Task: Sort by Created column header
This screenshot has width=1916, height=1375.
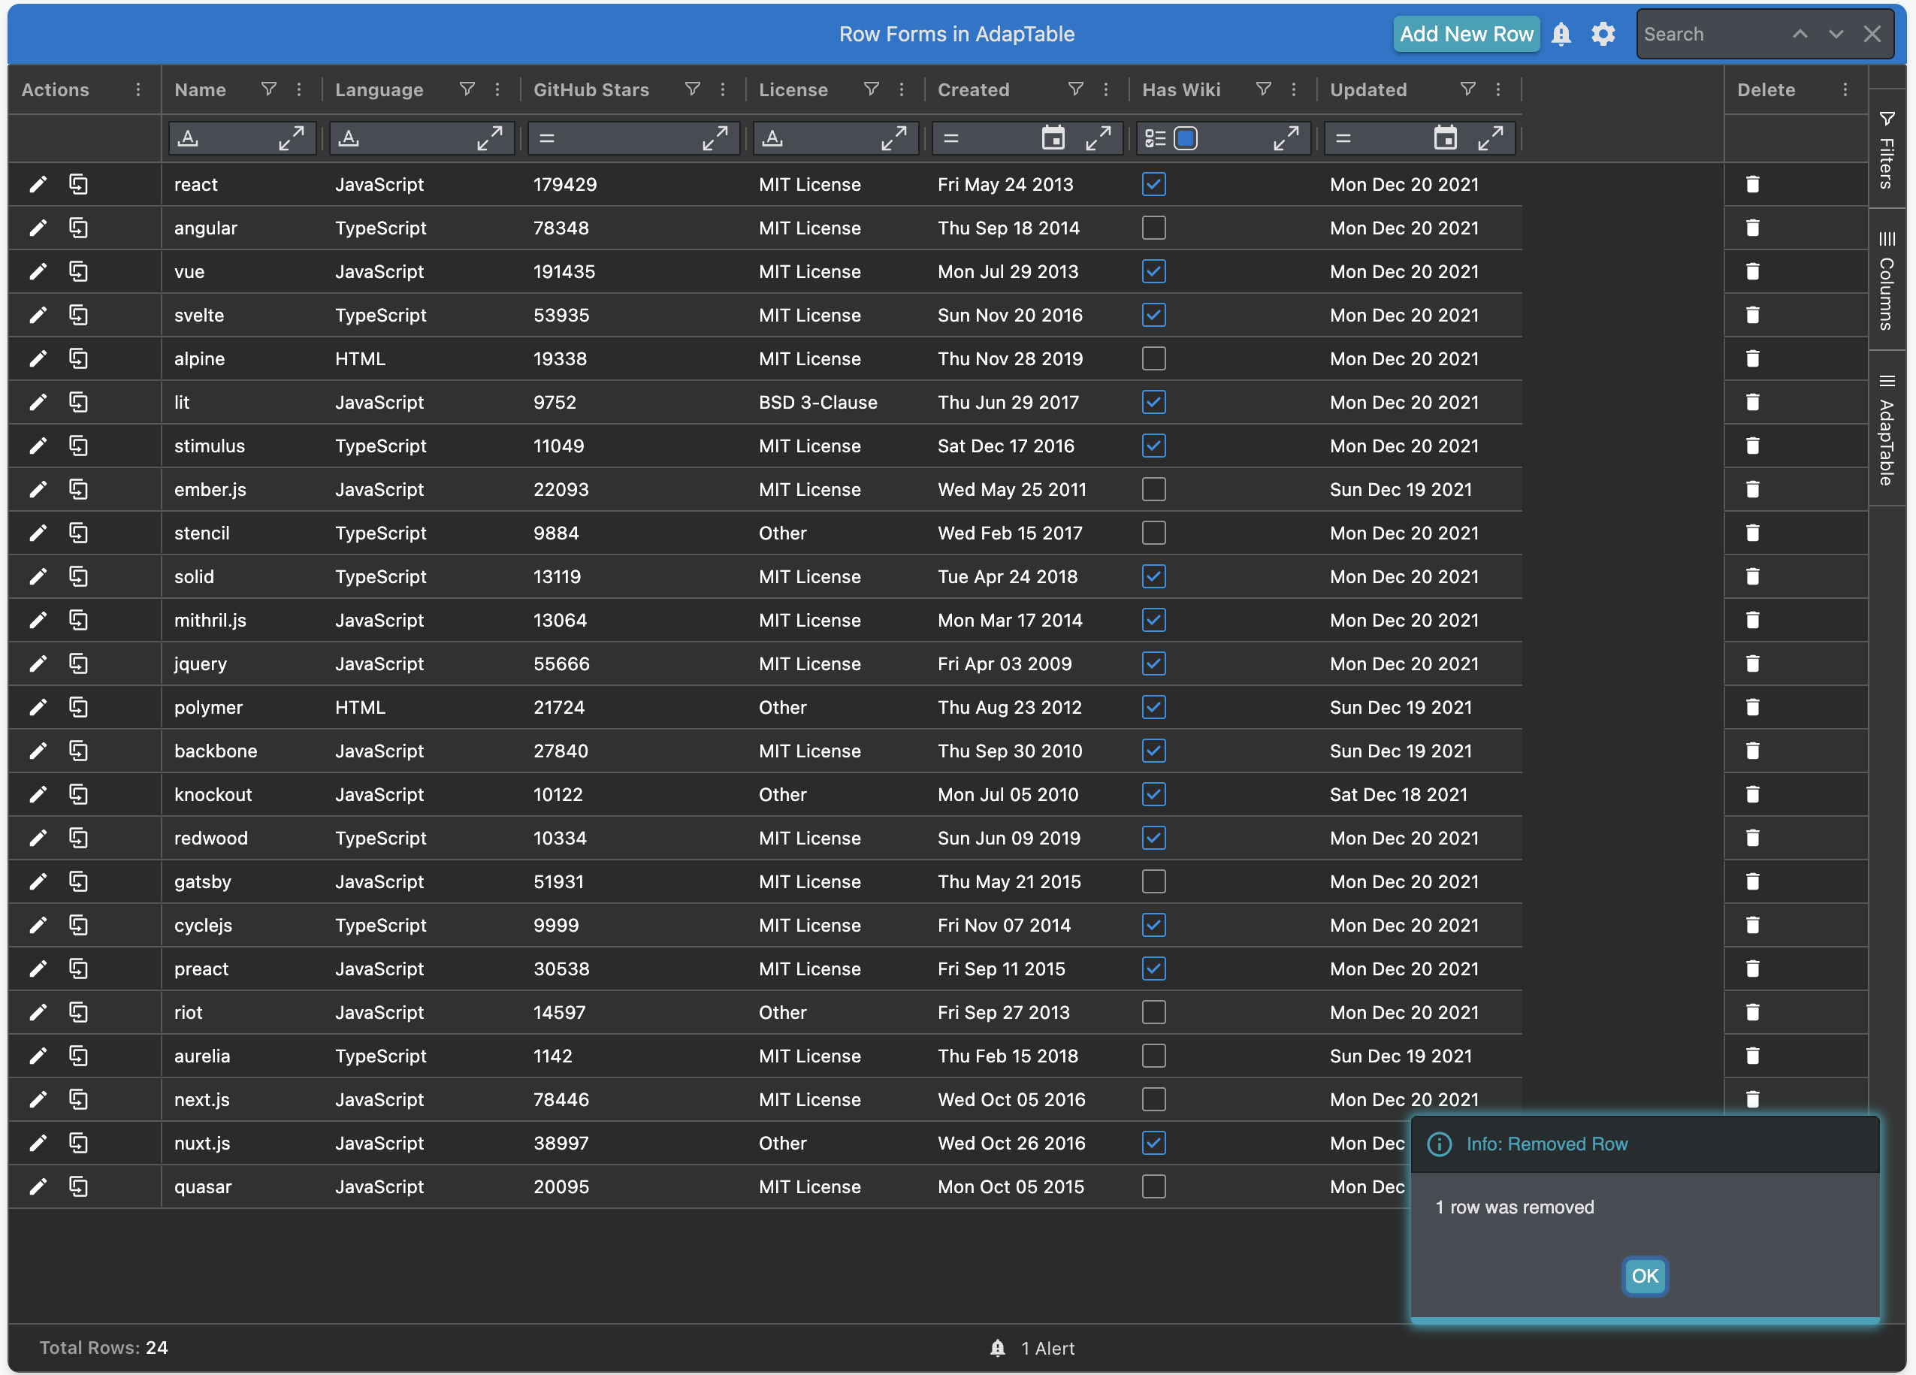Action: pos(973,89)
